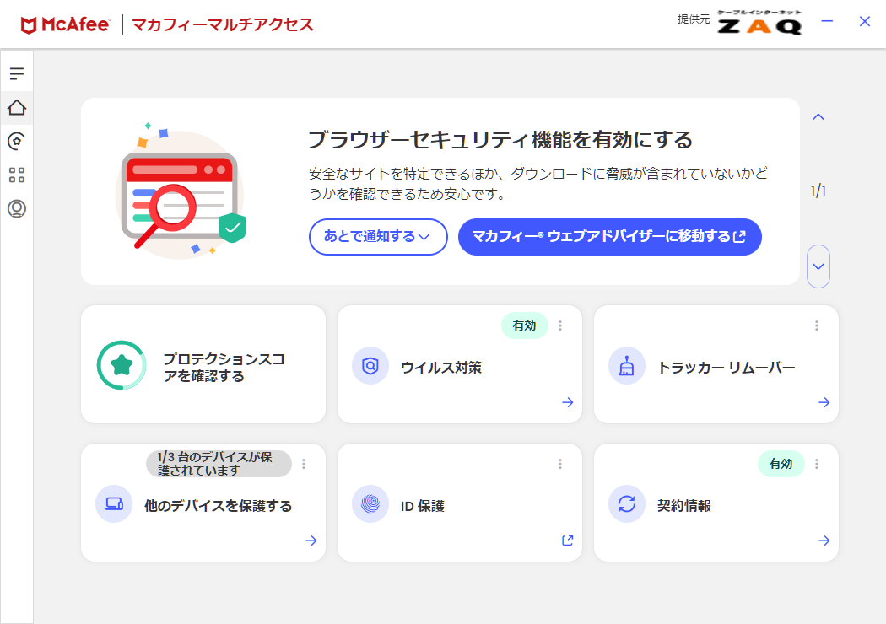Click トラッカー リムーバー card arrow
This screenshot has height=624, width=886.
click(824, 402)
